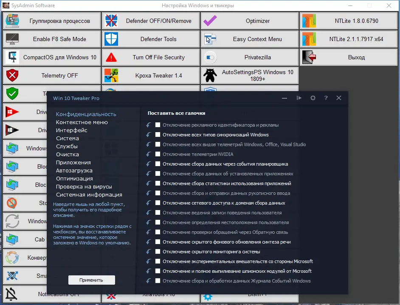Image resolution: width=400 pixels, height=305 pixels.
Task: Select Интерфейс section
Action: [72, 130]
